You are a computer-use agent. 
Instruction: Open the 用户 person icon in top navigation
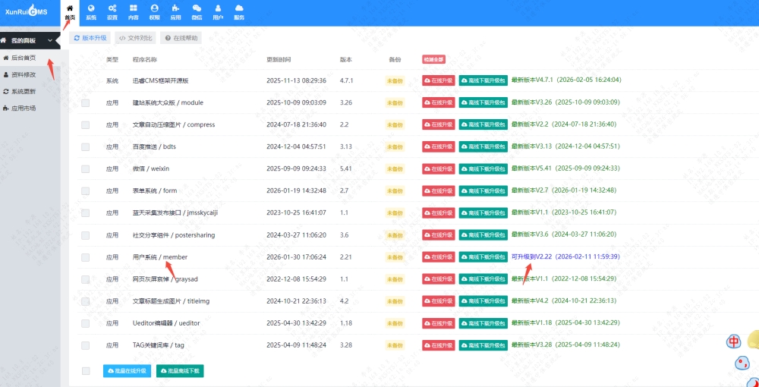click(218, 11)
